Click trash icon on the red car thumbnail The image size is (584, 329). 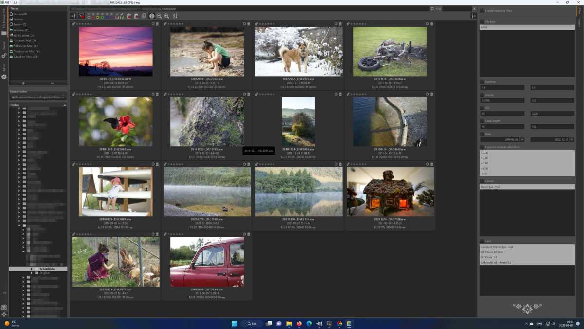coord(248,234)
